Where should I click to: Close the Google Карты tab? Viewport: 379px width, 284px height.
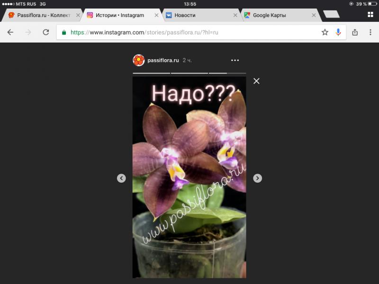314,15
